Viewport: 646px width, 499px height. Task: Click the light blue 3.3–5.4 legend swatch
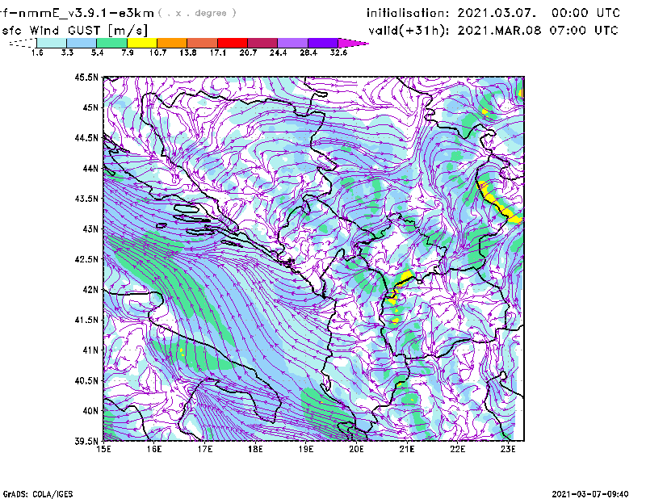pyautogui.click(x=82, y=43)
